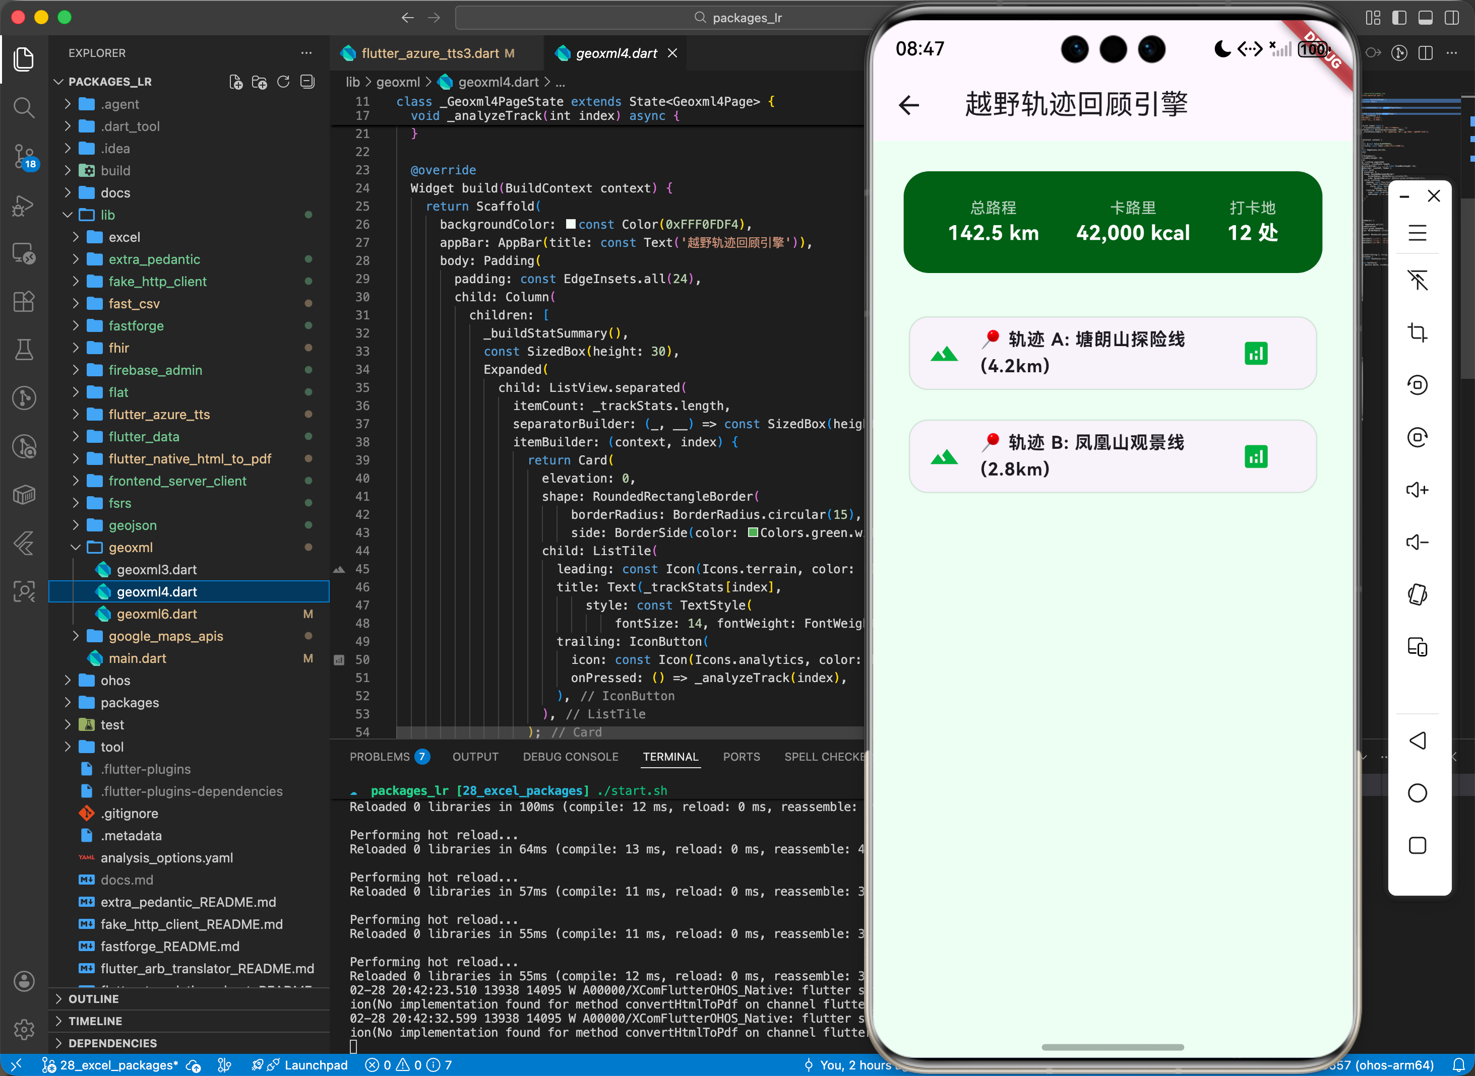Click the volume up emulator button
This screenshot has height=1076, width=1475.
1417,490
